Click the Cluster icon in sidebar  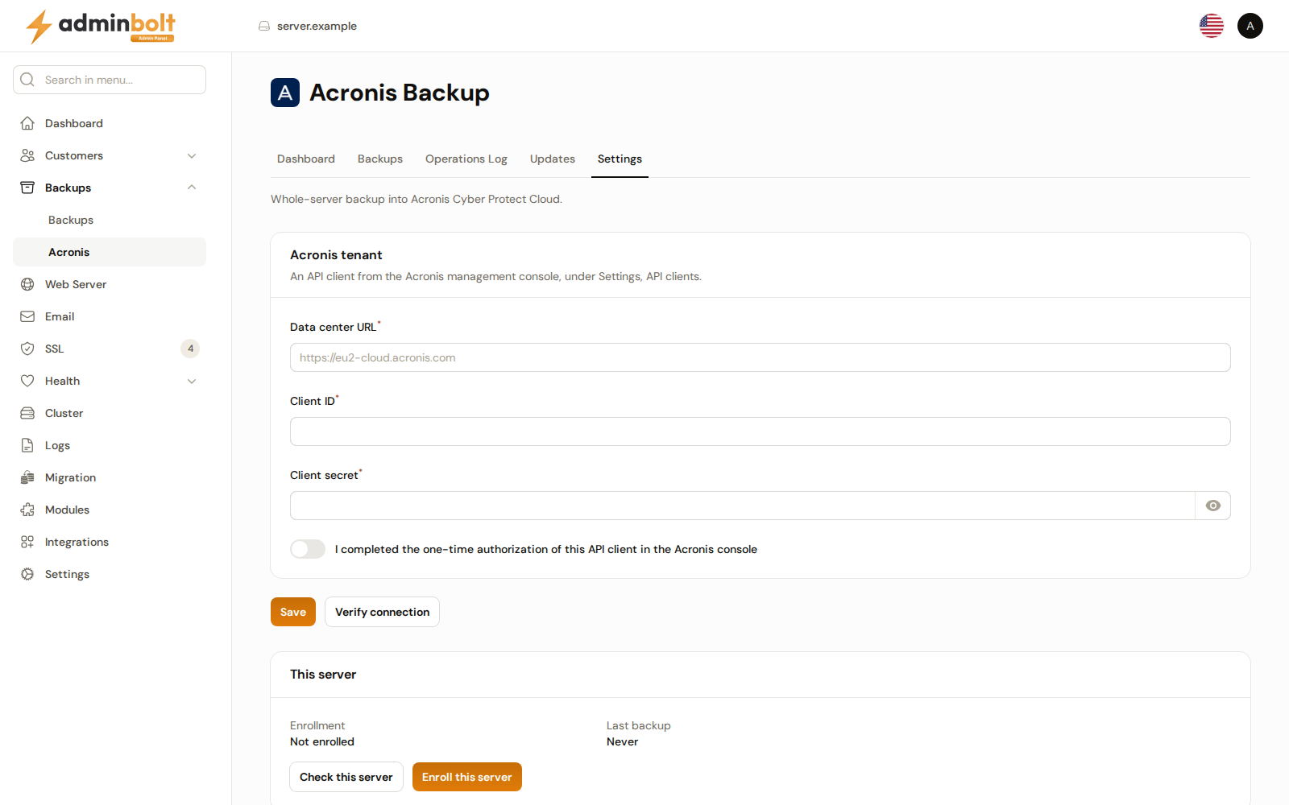(27, 413)
